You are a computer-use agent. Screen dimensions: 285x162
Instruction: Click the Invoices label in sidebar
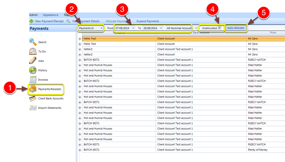tap(43, 80)
